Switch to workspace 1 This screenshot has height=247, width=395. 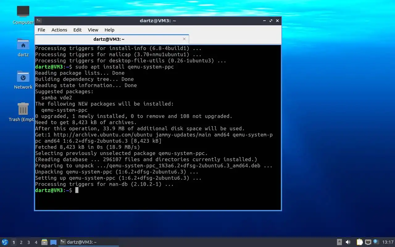(14, 242)
